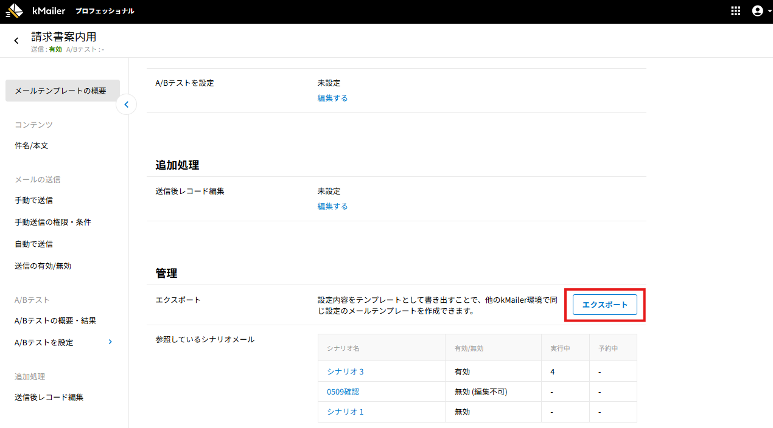Screen dimensions: 773x428
Task: Open 手動で送信 in sidebar
Action: pyautogui.click(x=33, y=200)
